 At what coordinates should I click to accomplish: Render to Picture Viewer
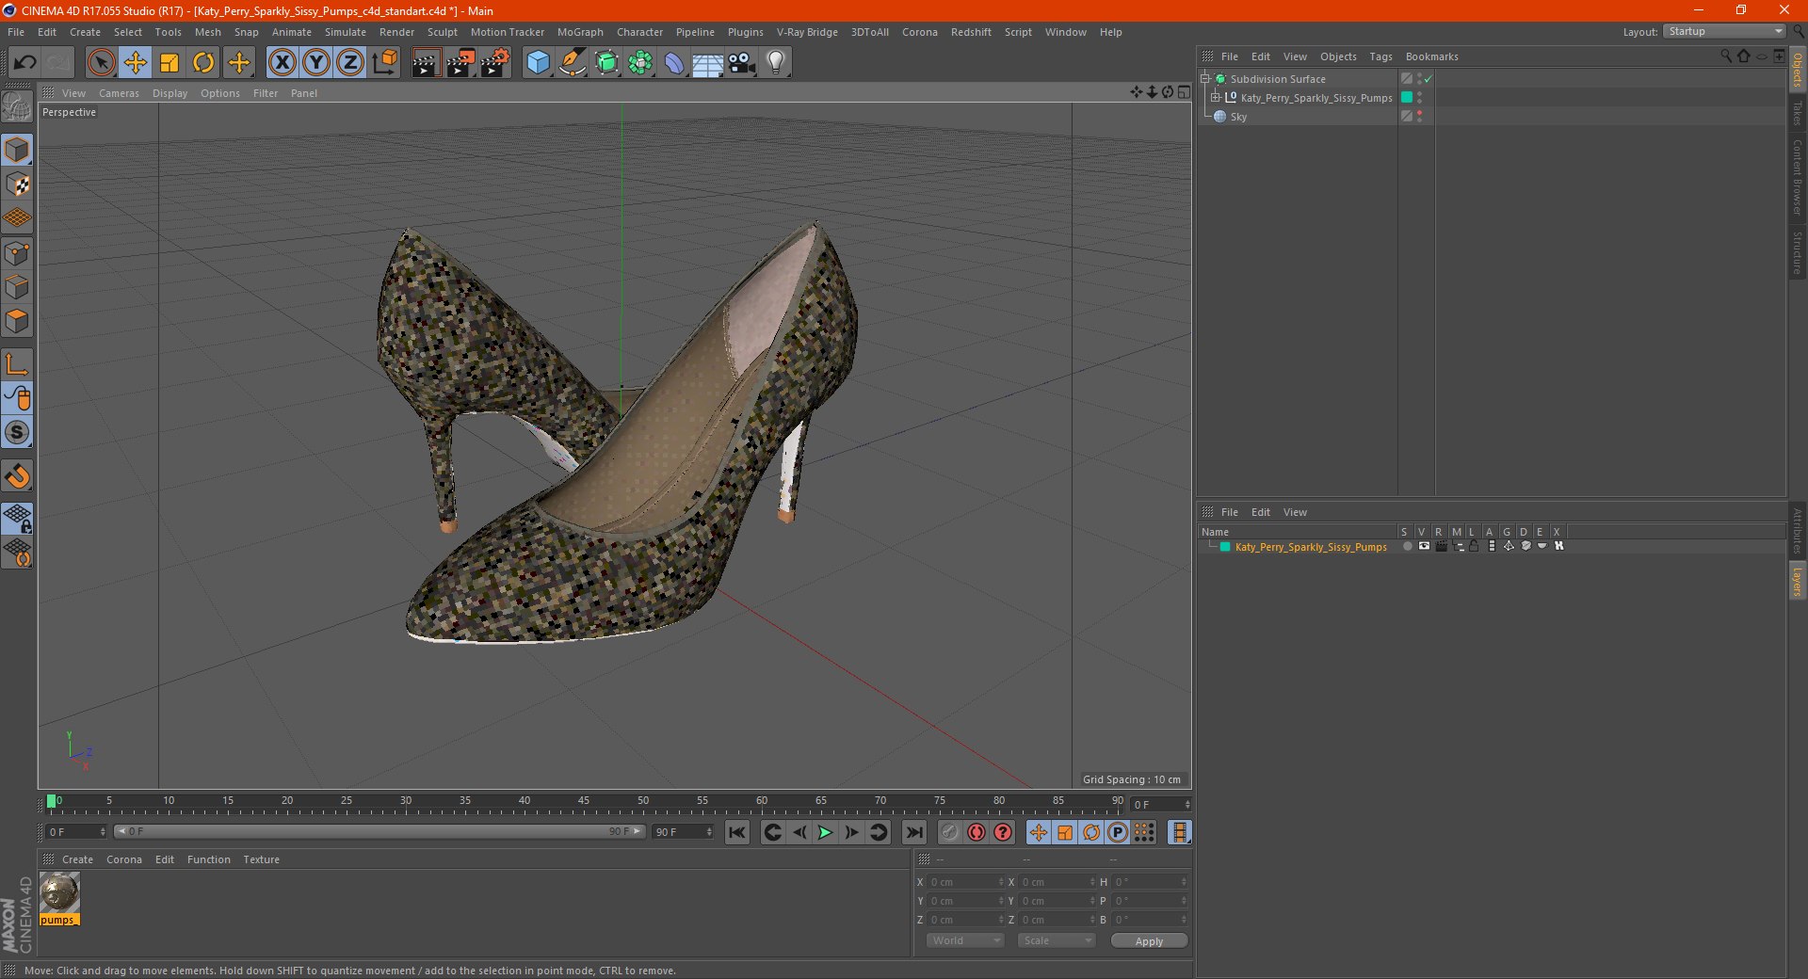coord(460,63)
